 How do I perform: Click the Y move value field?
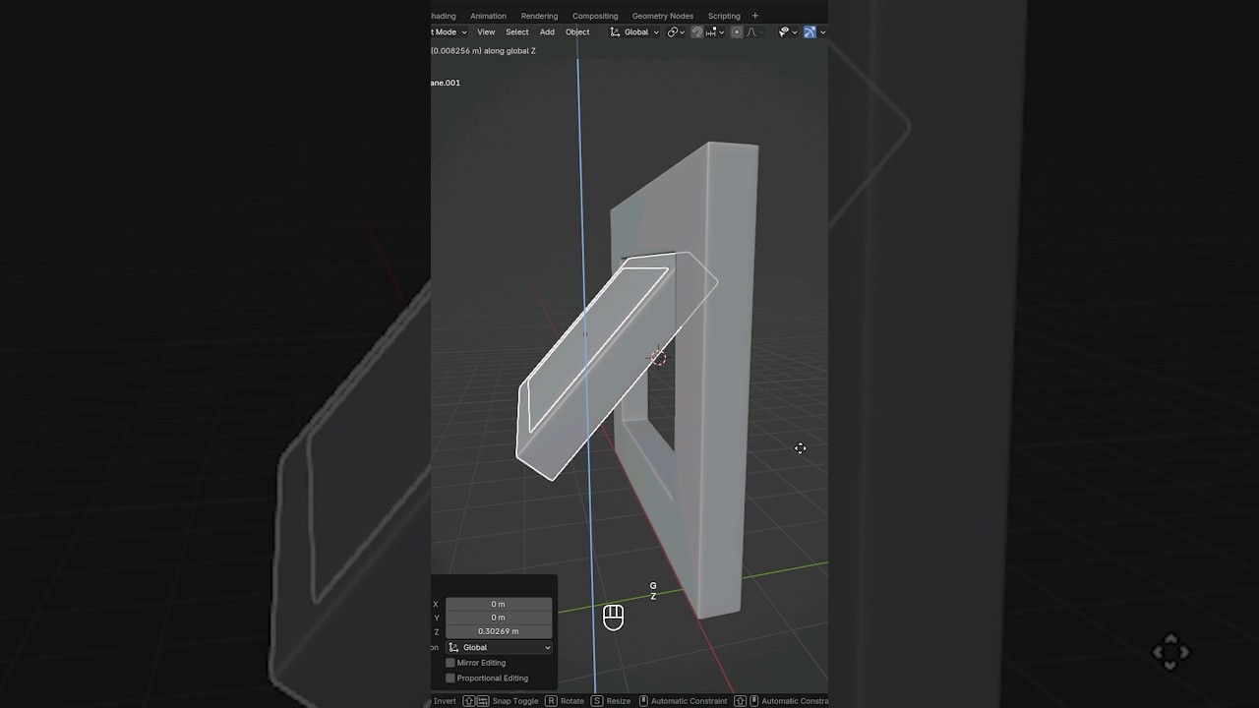499,618
